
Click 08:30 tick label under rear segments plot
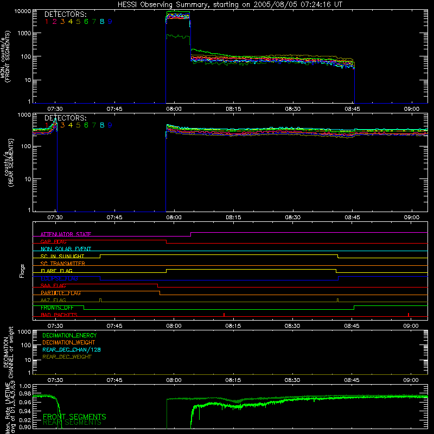[292, 218]
